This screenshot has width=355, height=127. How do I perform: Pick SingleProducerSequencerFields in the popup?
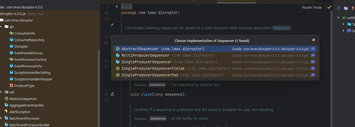tap(215, 68)
